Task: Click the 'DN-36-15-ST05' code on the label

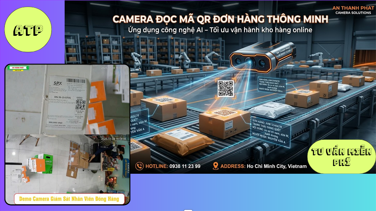Action: [62, 97]
